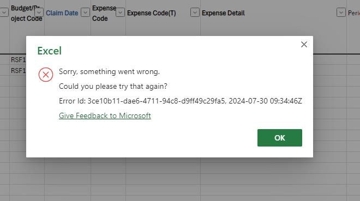Open Expense Code column filter dropdown
Screen dimensions: 360x201
point(120,13)
